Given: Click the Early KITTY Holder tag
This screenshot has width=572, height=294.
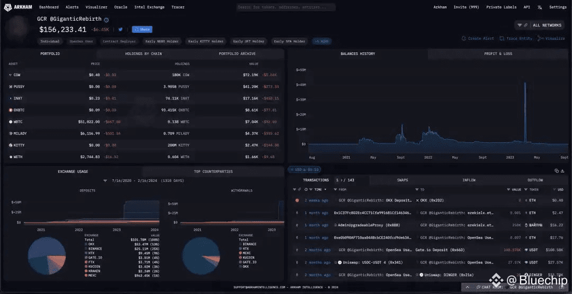Looking at the screenshot, I should coord(205,42).
